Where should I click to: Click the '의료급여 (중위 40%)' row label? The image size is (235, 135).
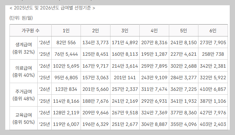click(24, 72)
